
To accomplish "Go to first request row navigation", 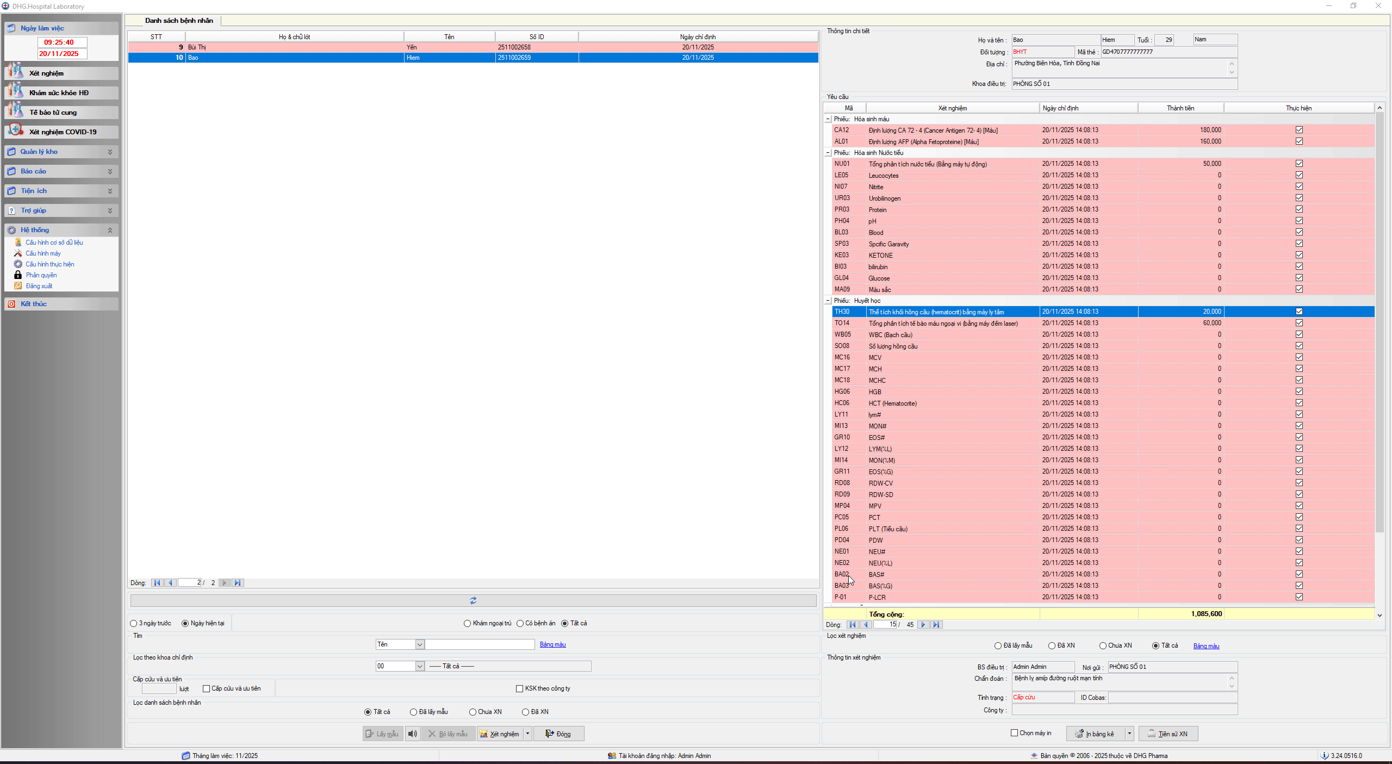I will point(852,624).
